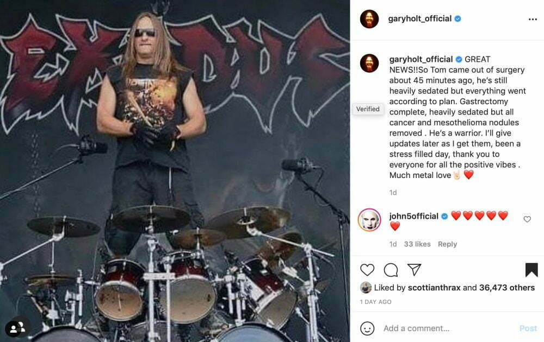
Task: Open john5official's profile avatar
Action: click(x=369, y=219)
